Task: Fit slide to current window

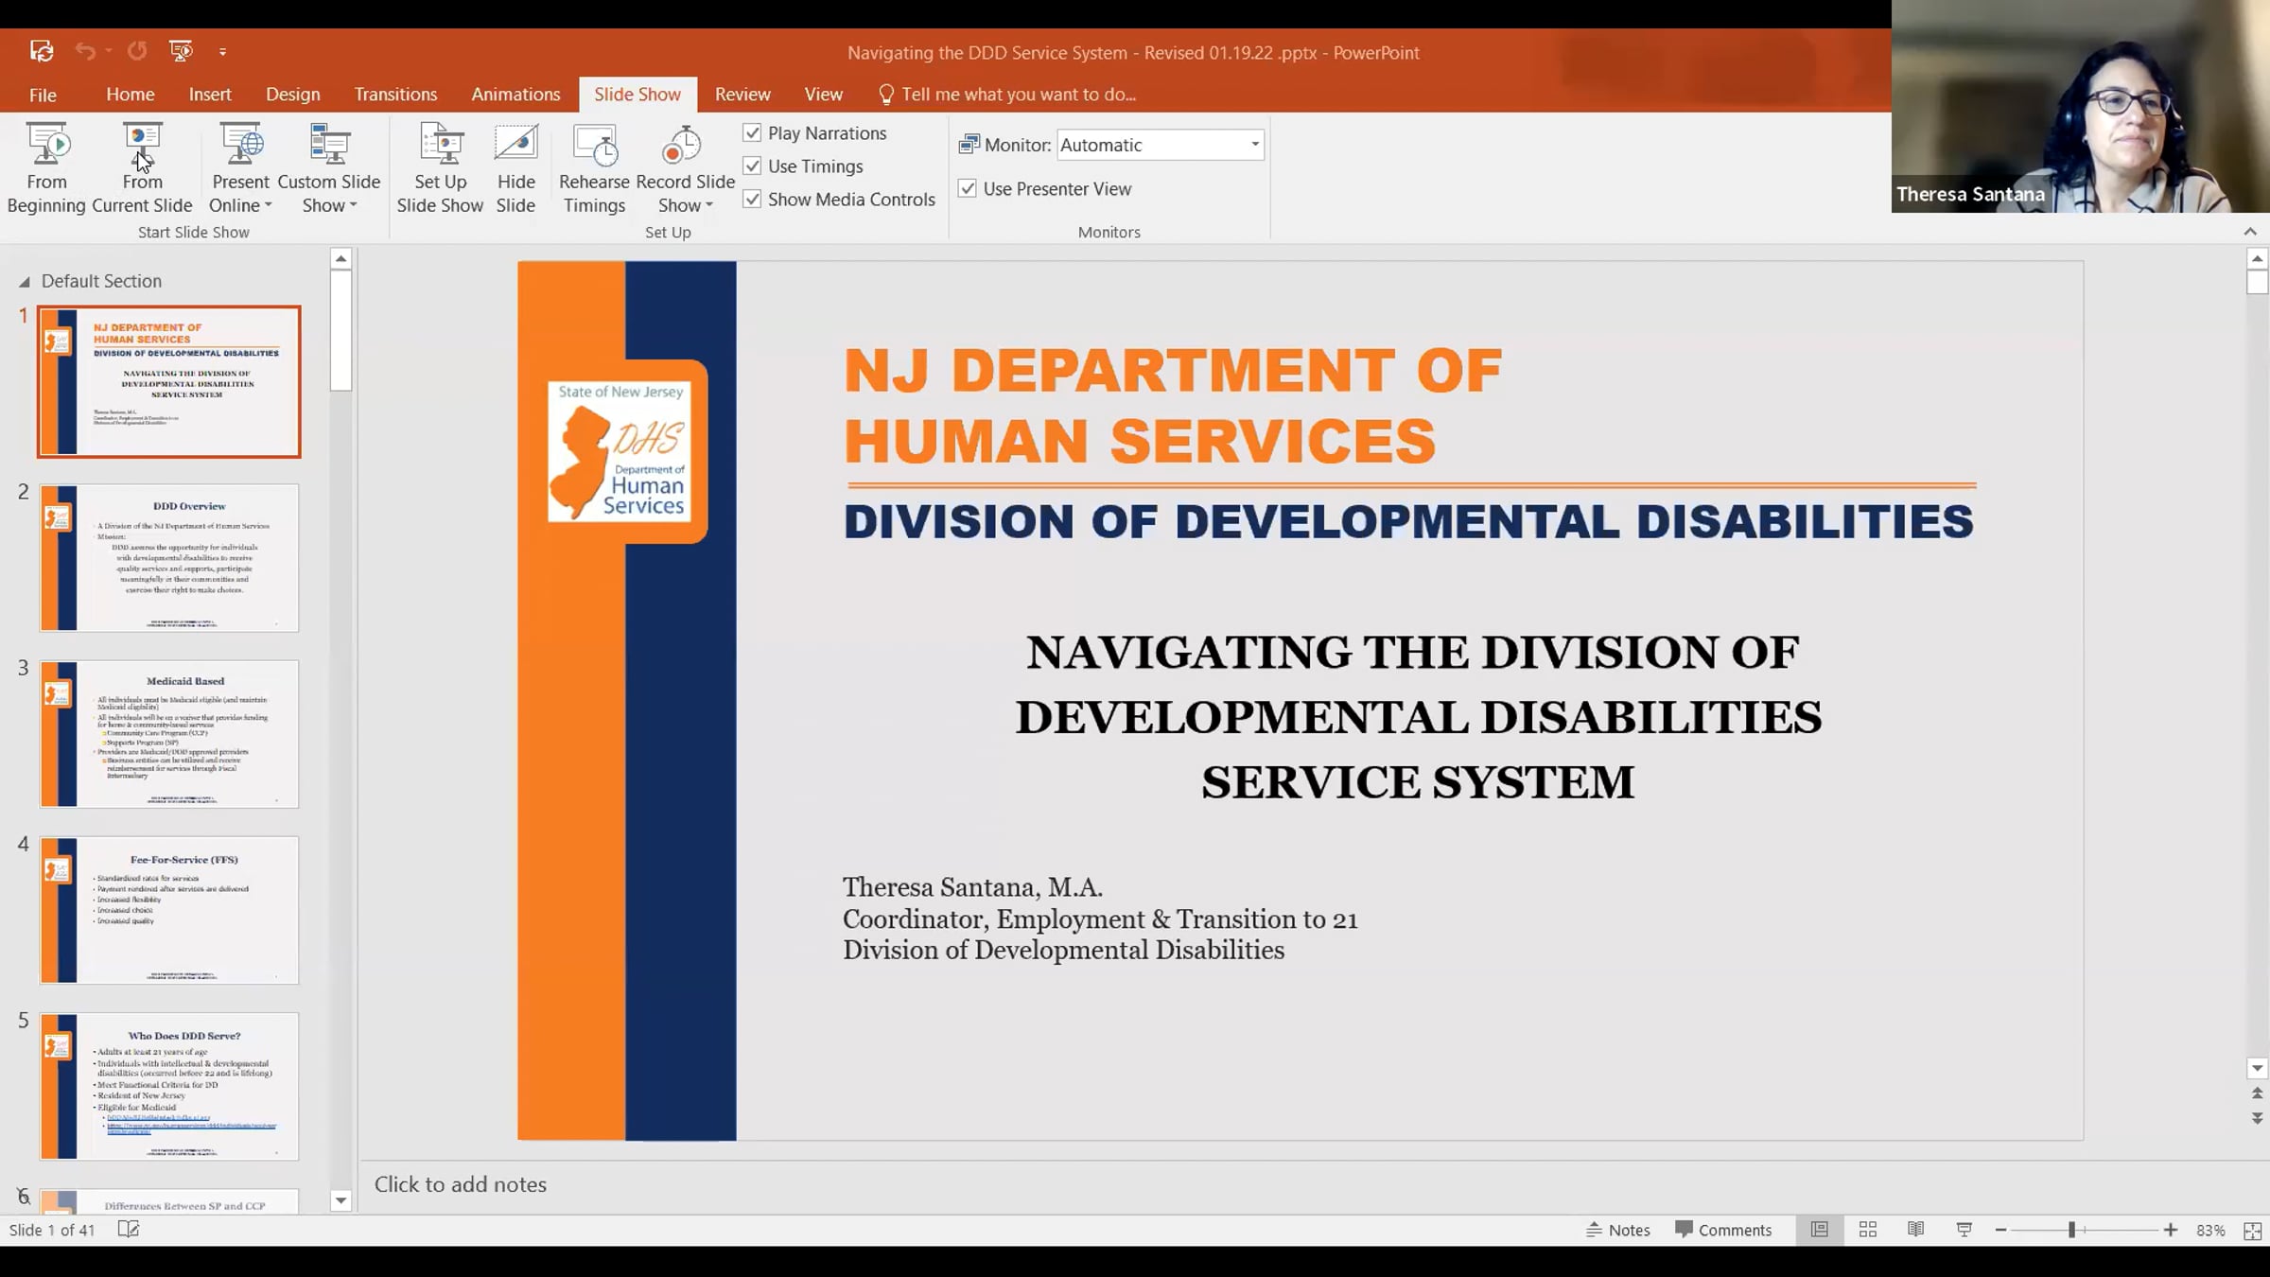Action: pyautogui.click(x=2252, y=1230)
